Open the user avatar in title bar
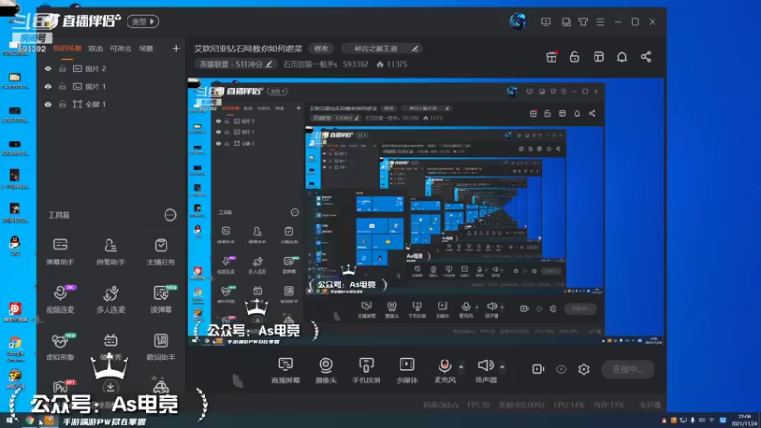 (517, 21)
